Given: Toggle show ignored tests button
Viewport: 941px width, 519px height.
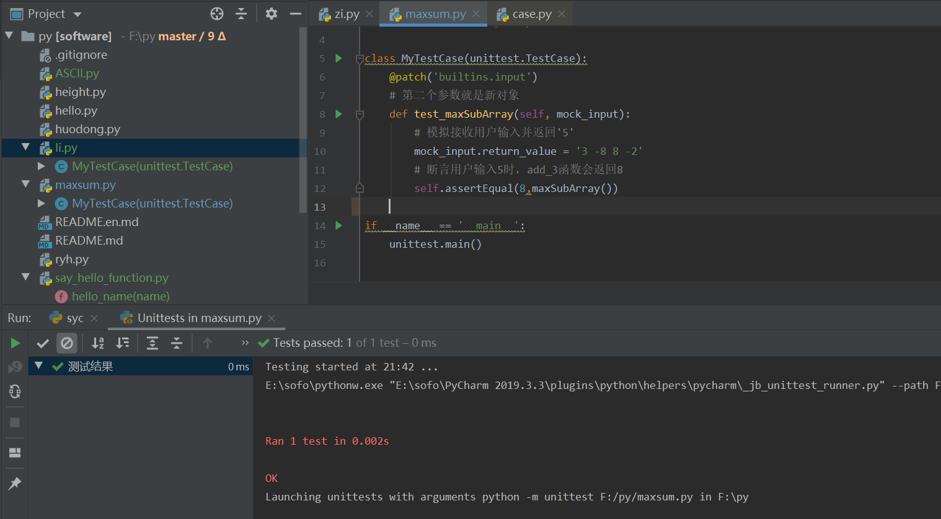Looking at the screenshot, I should [x=67, y=343].
